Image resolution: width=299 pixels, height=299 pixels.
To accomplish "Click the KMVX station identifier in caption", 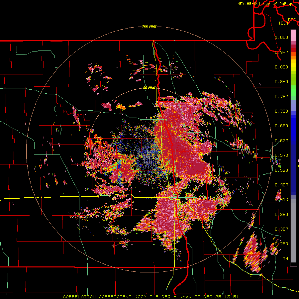I will (186, 297).
